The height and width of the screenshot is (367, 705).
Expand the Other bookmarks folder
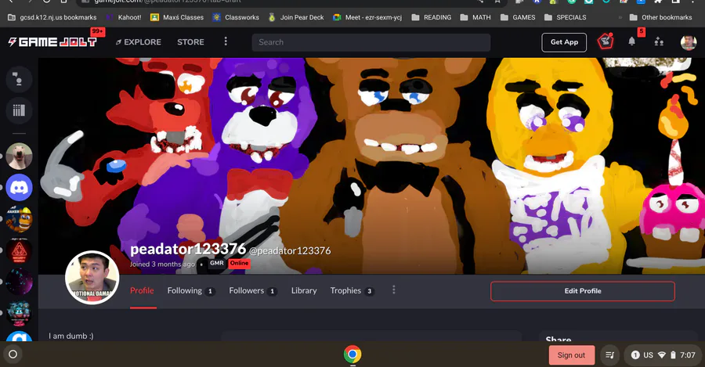pos(660,17)
